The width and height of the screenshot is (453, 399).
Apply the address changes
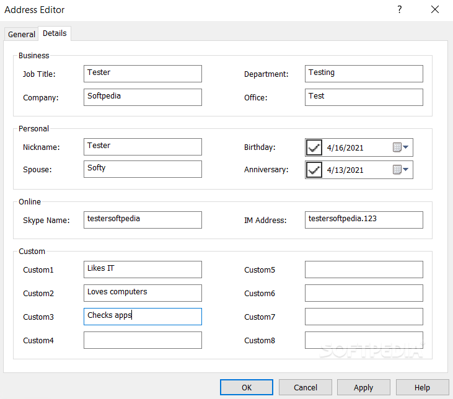pos(363,387)
